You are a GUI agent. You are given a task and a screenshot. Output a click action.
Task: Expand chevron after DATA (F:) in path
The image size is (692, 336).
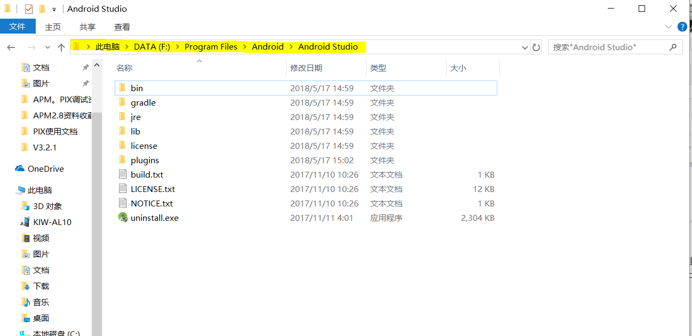click(x=177, y=47)
